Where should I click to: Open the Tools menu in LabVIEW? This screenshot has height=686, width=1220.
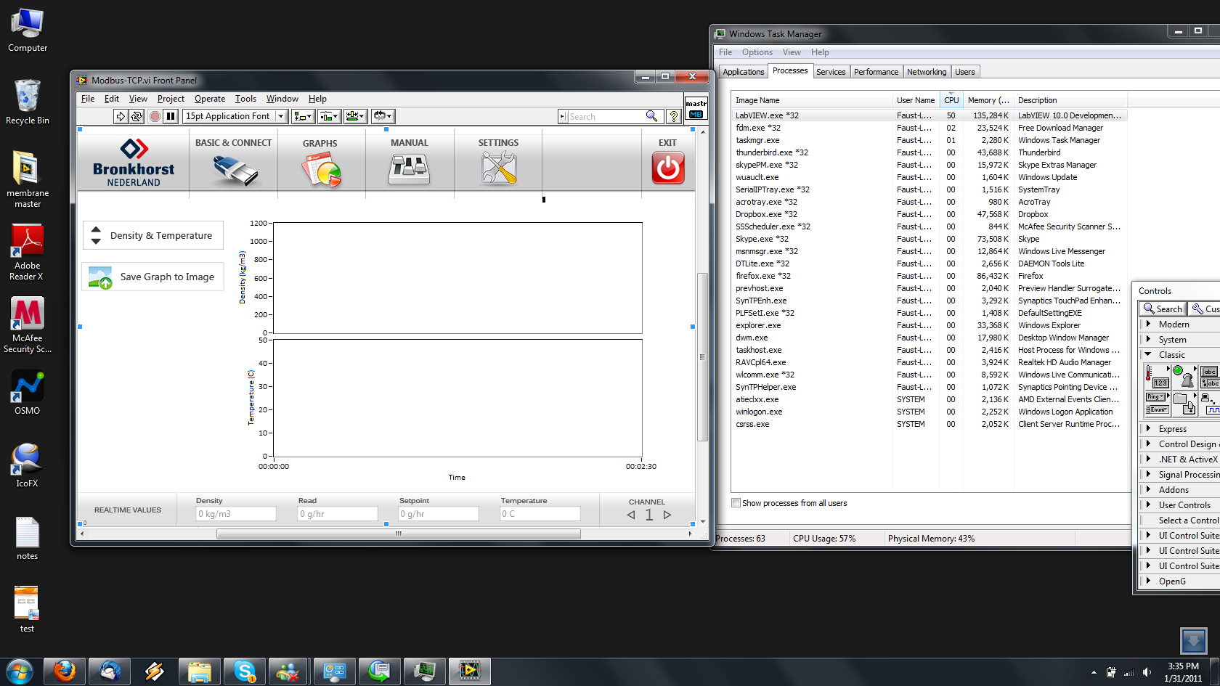(x=245, y=99)
